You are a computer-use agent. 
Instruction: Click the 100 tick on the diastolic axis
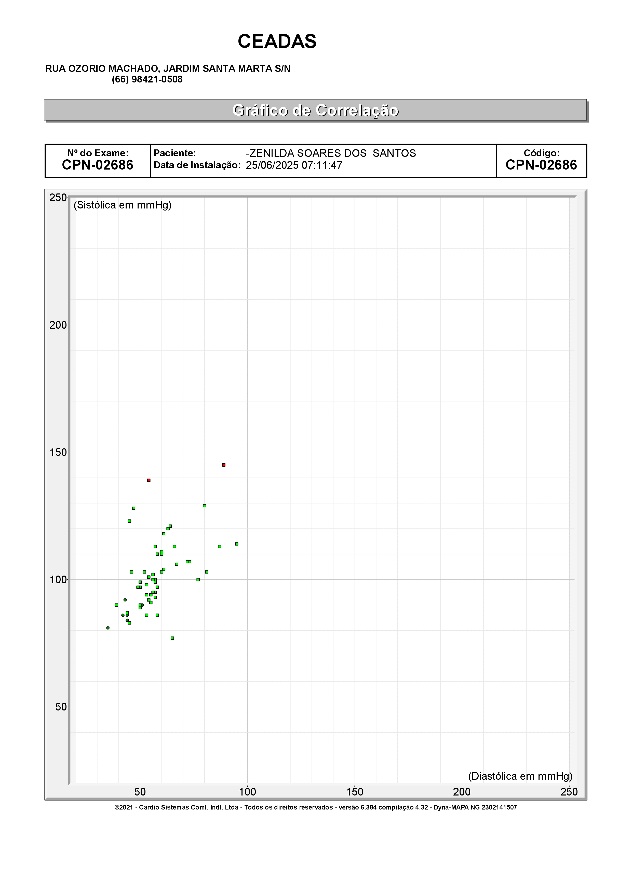(x=247, y=792)
